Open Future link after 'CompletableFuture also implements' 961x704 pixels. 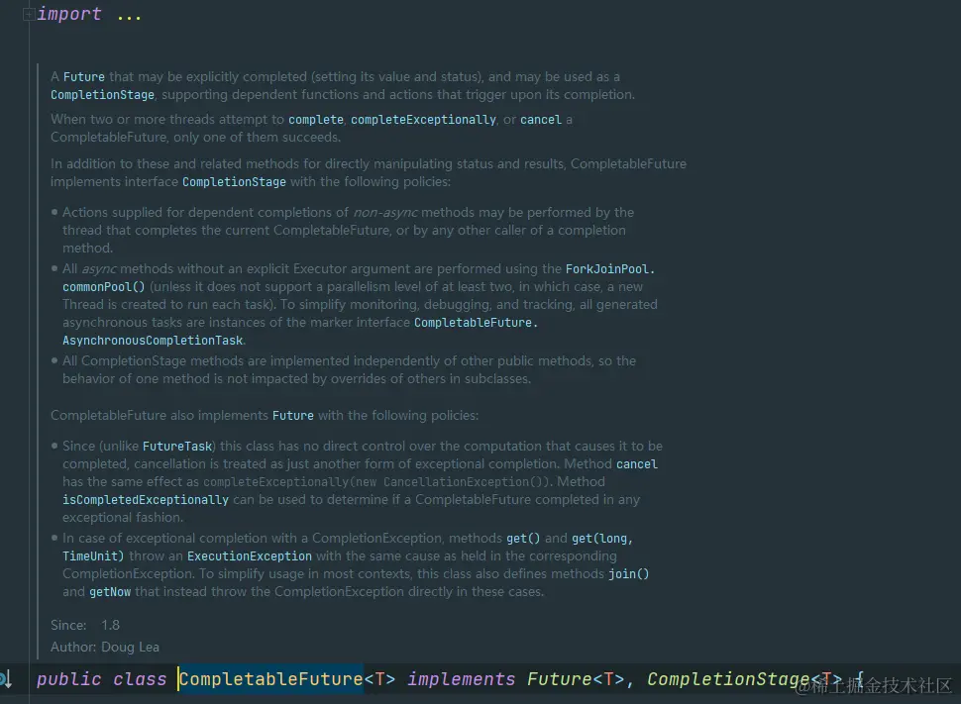pyautogui.click(x=293, y=416)
